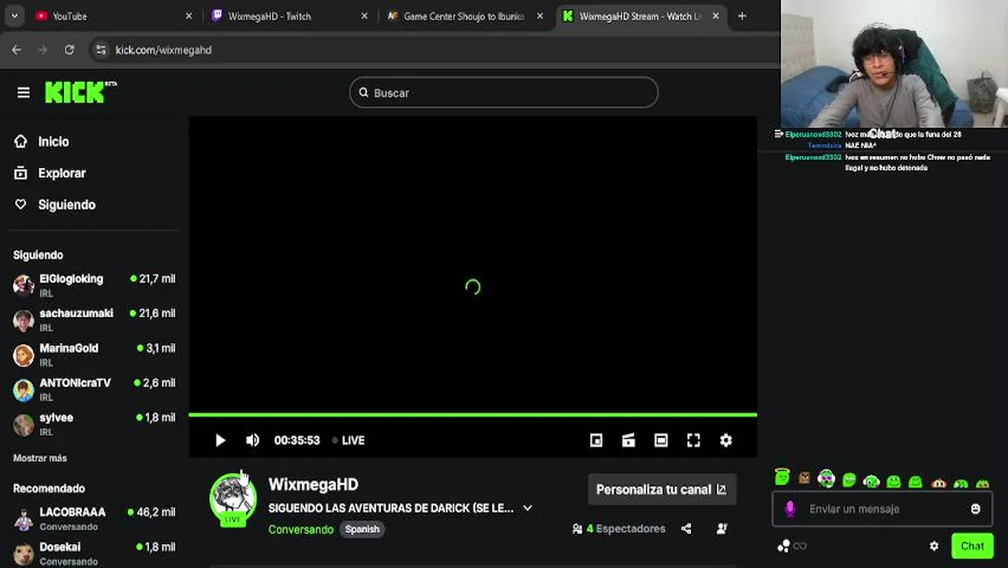The height and width of the screenshot is (568, 1008).
Task: Cast the stream to a device
Action: tap(629, 440)
